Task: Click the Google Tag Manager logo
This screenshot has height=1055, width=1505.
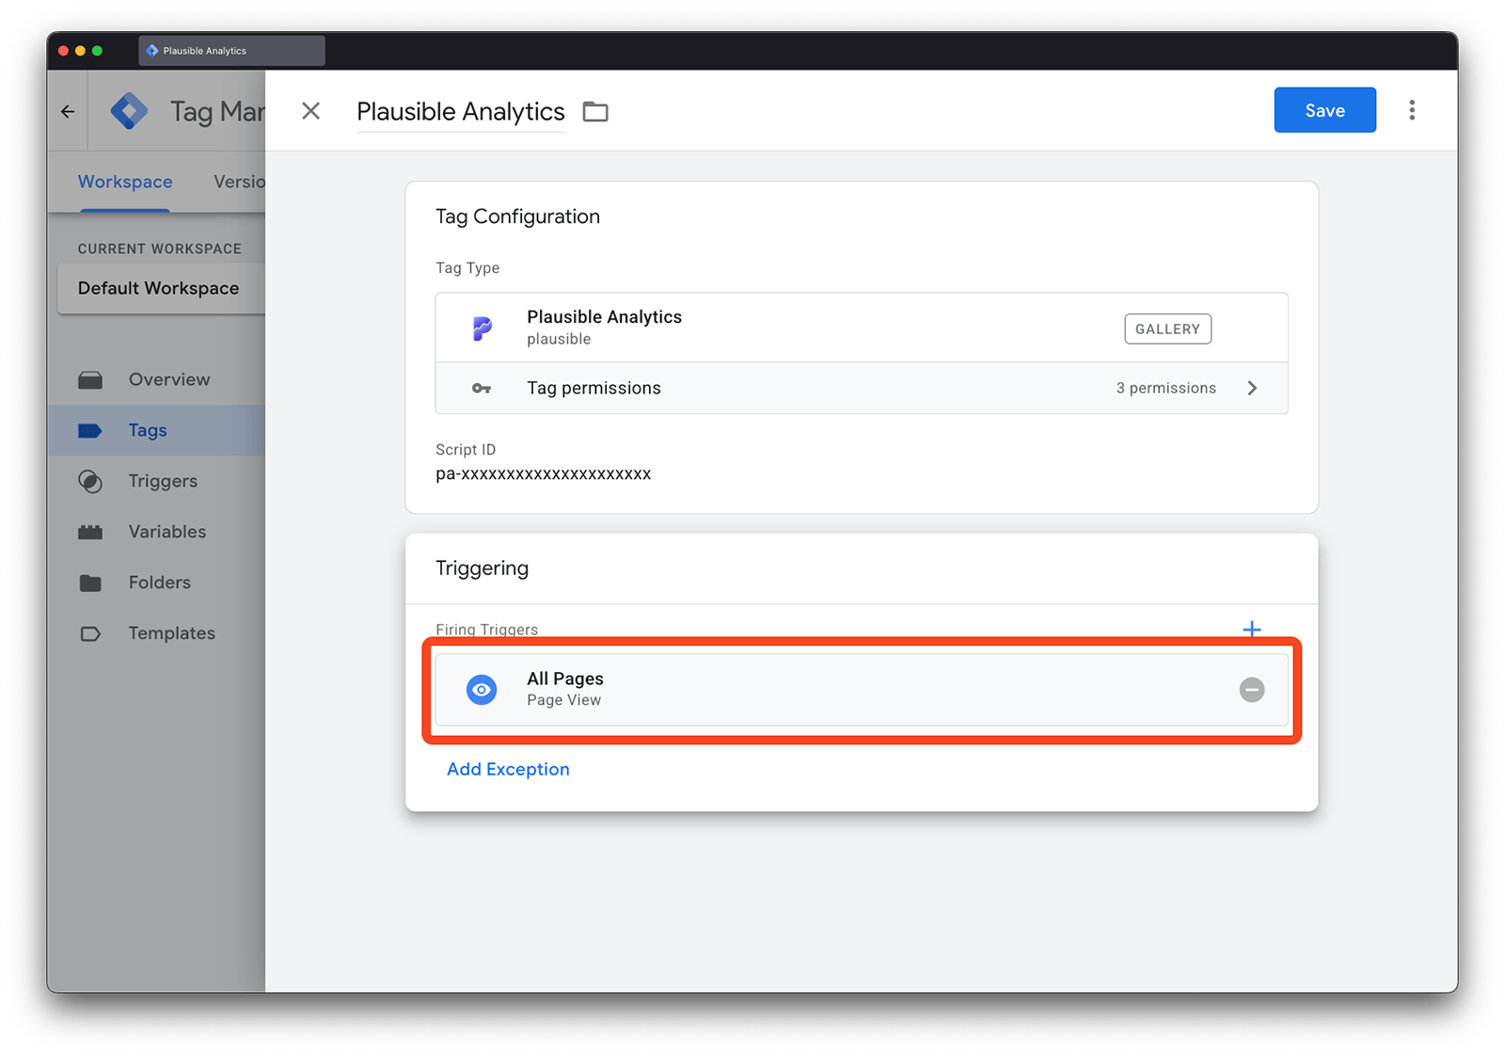Action: coord(129,111)
